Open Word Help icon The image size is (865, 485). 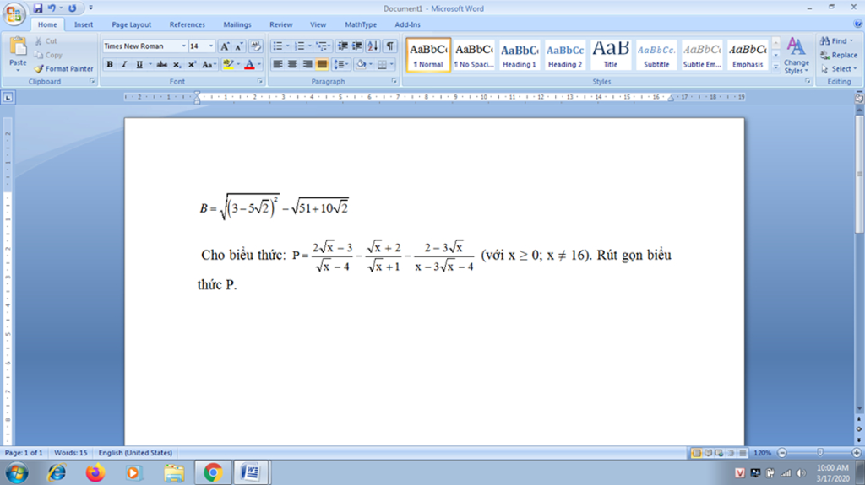[858, 24]
